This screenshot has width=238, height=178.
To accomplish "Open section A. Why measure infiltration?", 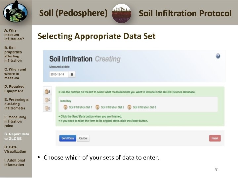I will pyautogui.click(x=14, y=35).
